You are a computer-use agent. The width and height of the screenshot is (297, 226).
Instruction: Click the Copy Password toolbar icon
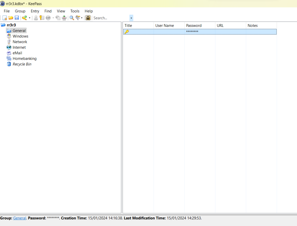coord(42,18)
